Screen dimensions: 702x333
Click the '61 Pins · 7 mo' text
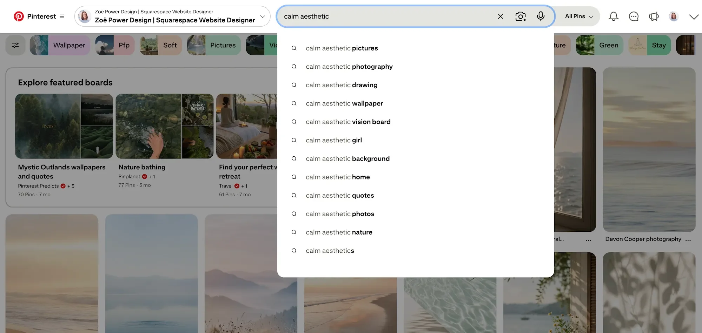click(235, 195)
